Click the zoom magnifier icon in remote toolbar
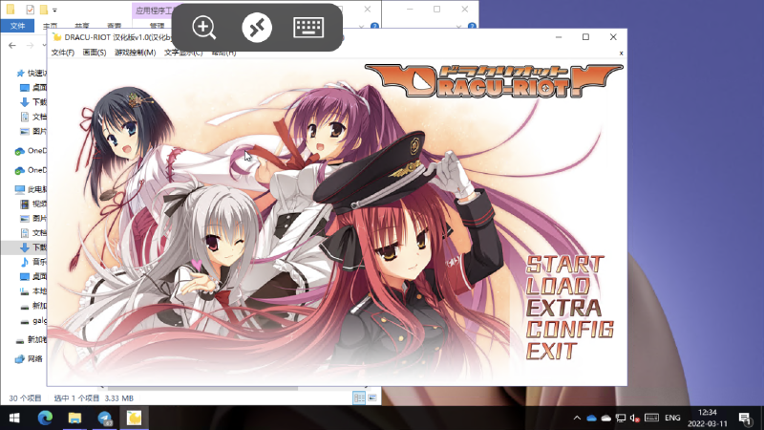This screenshot has width=764, height=430. pyautogui.click(x=204, y=27)
